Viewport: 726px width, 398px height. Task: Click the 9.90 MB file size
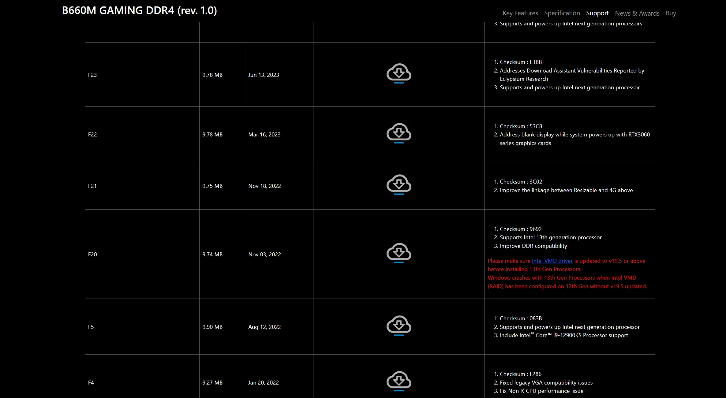pos(212,327)
